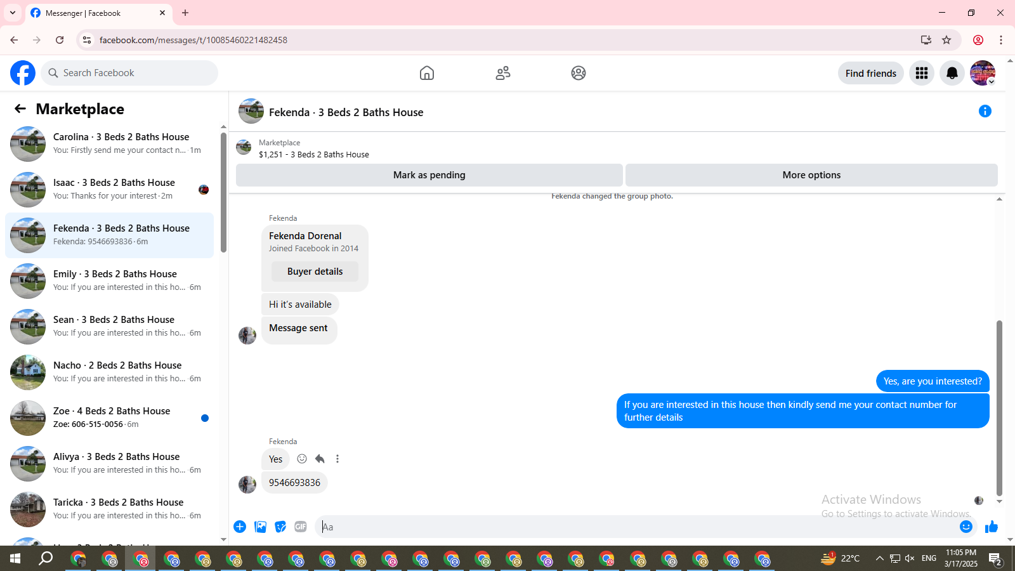Screen dimensions: 1015x571
Task: Reply to the "Yes" message
Action: pos(320,459)
